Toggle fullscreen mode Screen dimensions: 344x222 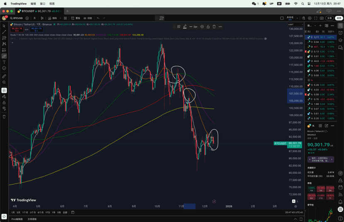(316, 18)
